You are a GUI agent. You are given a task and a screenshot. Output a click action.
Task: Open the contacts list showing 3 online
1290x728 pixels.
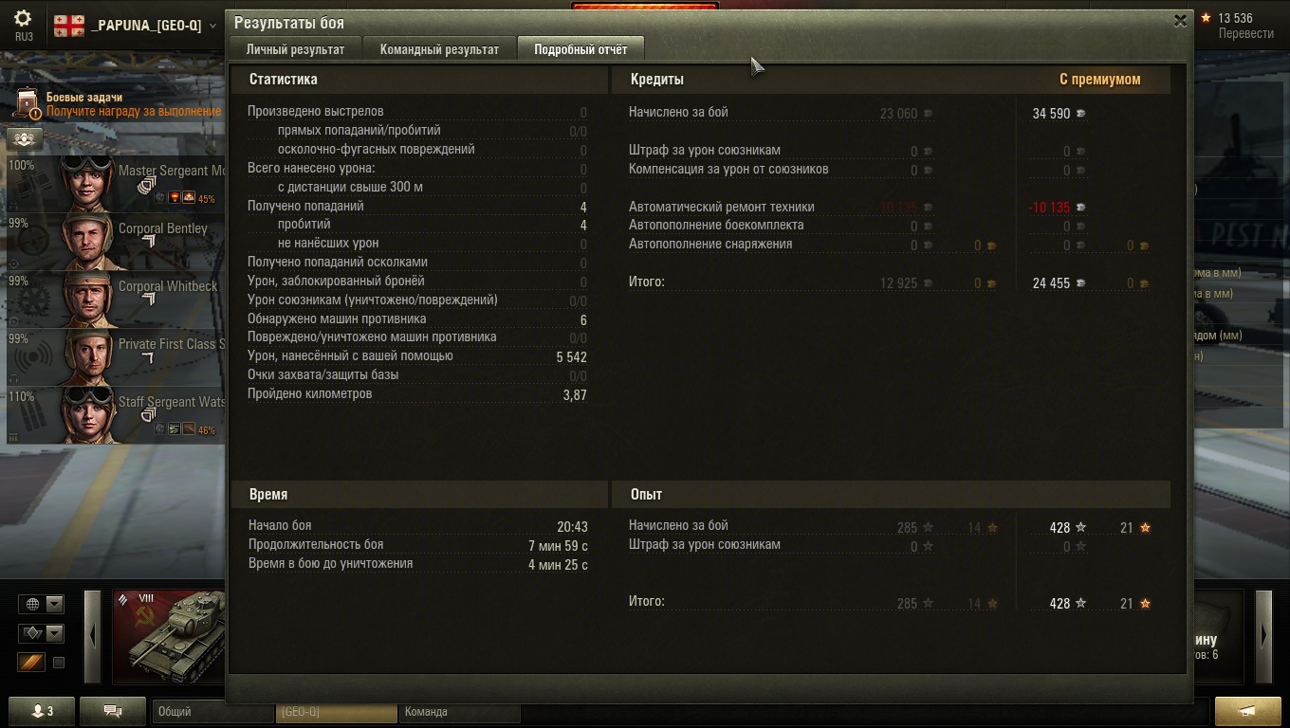coord(41,711)
